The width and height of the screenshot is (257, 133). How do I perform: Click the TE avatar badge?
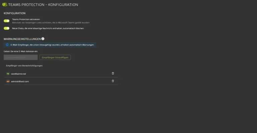tap(8, 74)
